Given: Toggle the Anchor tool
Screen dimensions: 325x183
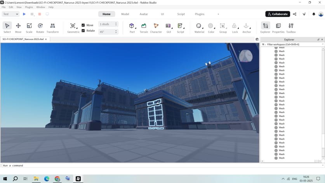Looking at the screenshot, I should pos(246,28).
